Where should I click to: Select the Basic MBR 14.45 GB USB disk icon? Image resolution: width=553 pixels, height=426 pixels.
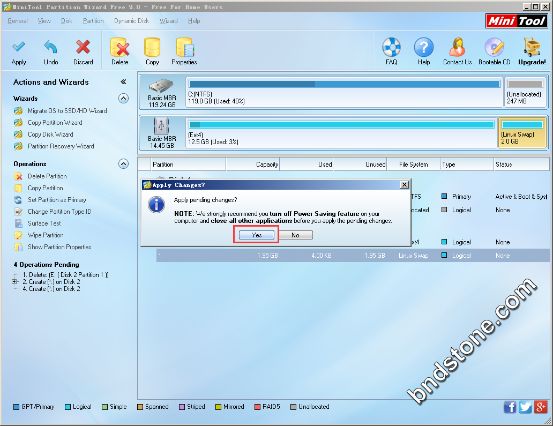click(161, 126)
